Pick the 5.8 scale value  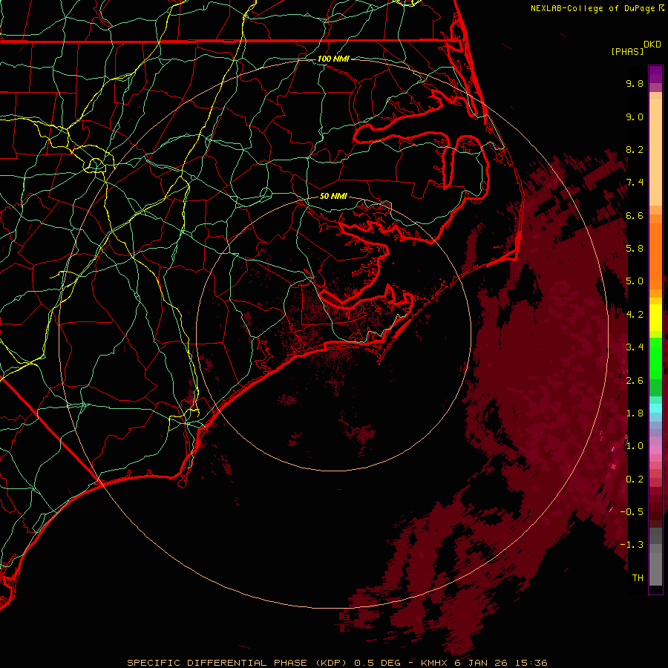click(x=635, y=248)
